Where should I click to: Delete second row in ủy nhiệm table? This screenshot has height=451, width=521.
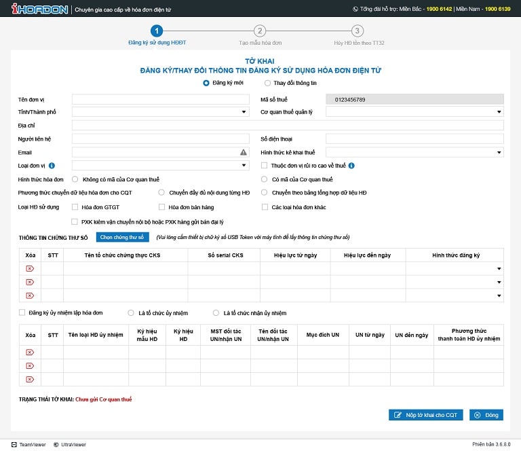(x=30, y=366)
